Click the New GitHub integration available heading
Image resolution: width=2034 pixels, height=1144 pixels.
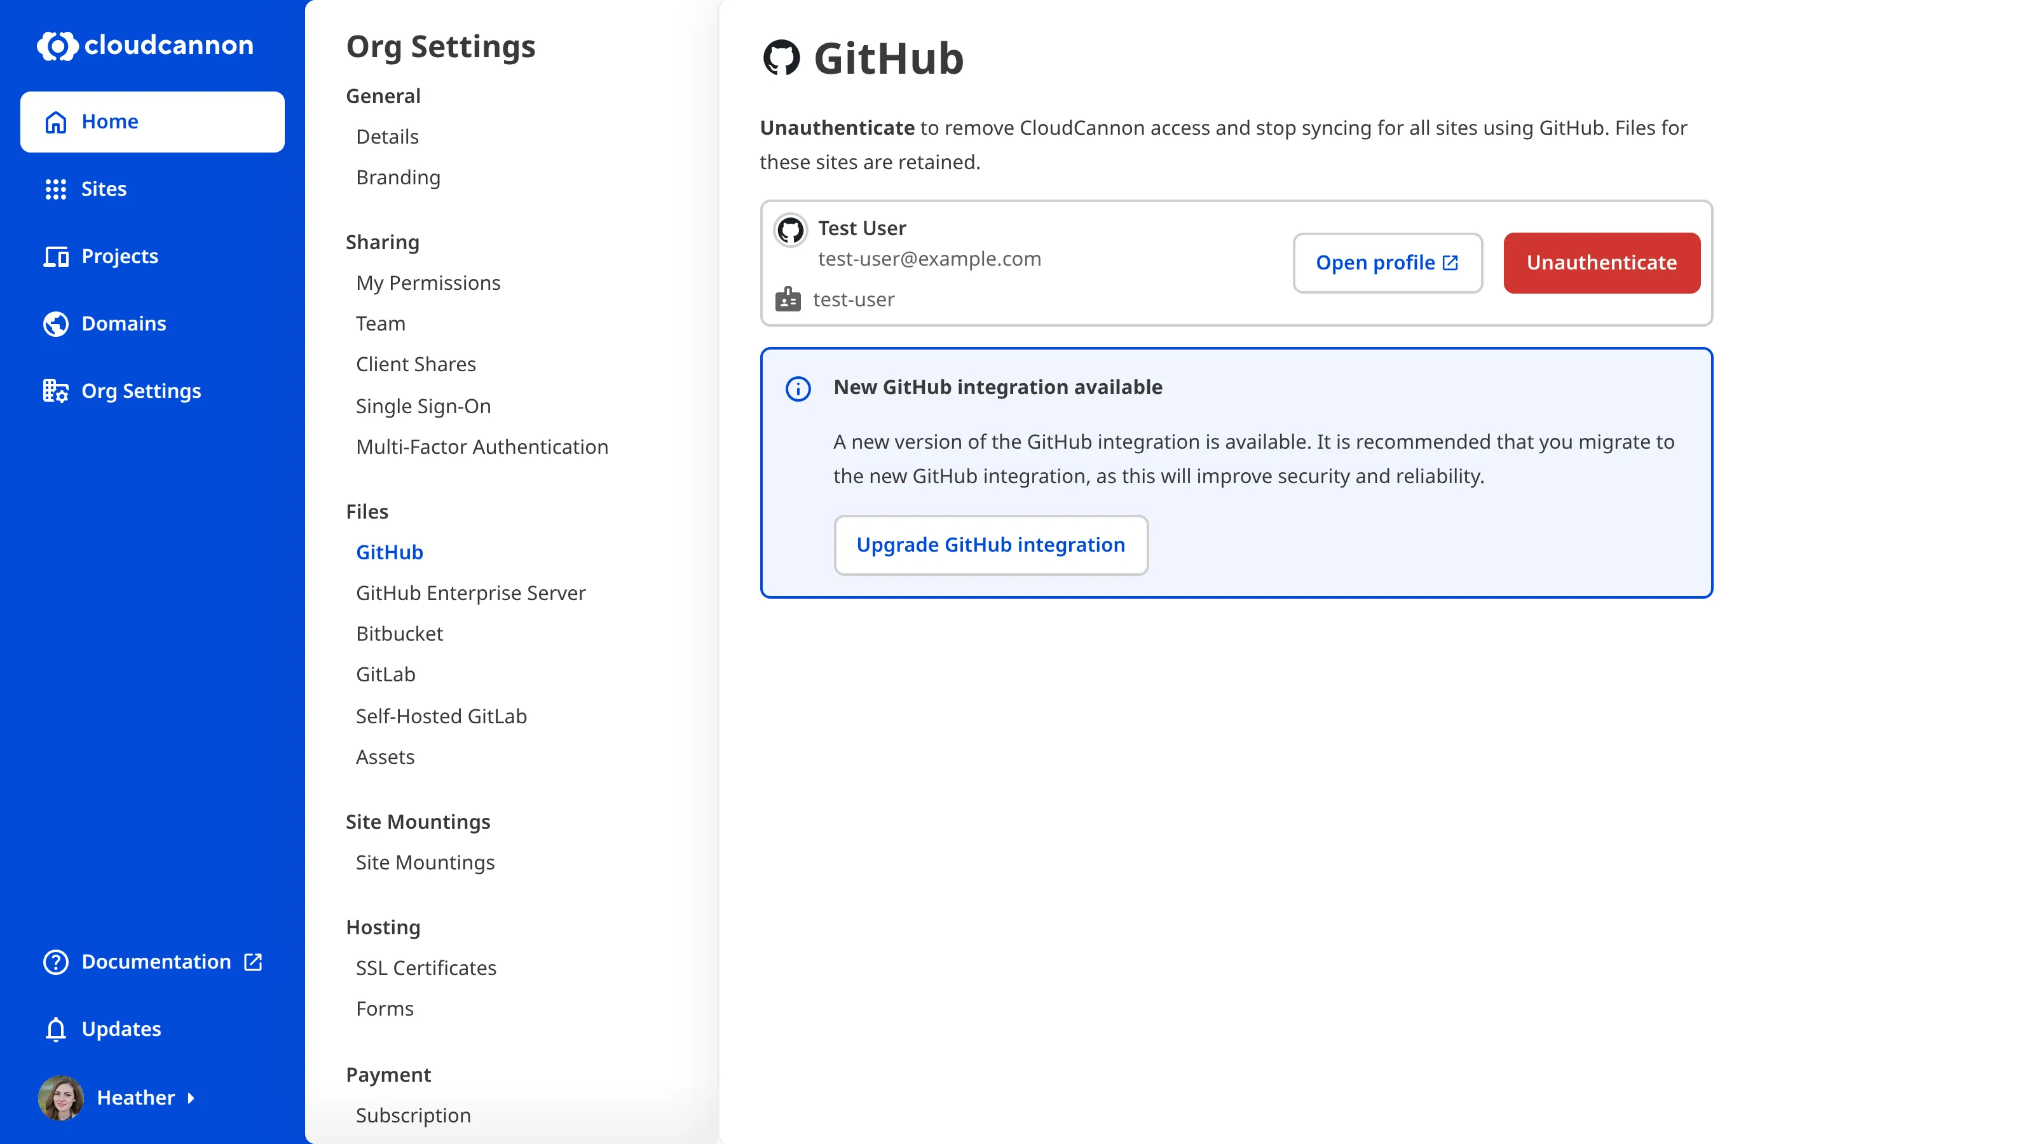[x=998, y=387]
